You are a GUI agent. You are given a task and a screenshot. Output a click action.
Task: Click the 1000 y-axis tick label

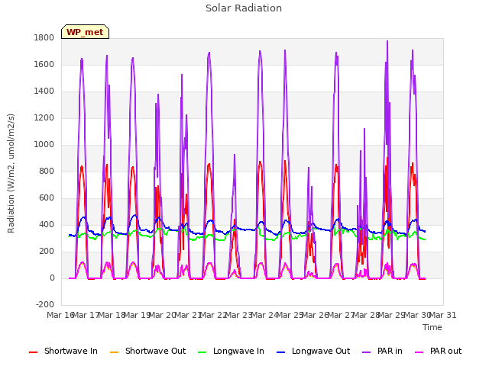pos(44,144)
